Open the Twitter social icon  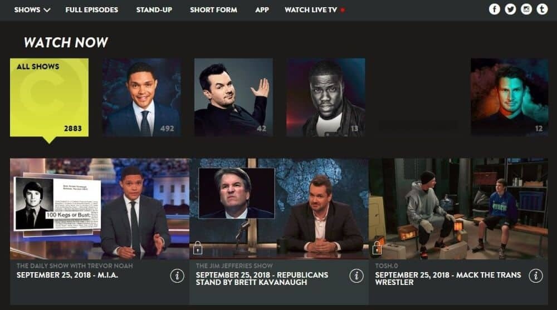click(x=510, y=9)
